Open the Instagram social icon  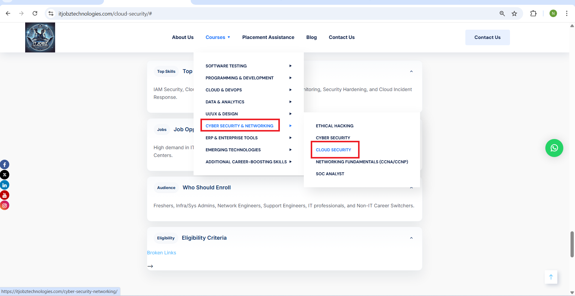tap(4, 205)
